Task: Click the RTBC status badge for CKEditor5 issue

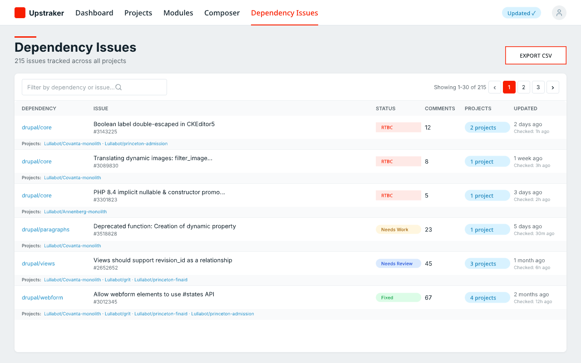Action: 398,127
